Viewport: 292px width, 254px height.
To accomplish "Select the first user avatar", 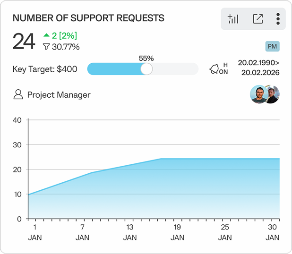I will [x=258, y=94].
